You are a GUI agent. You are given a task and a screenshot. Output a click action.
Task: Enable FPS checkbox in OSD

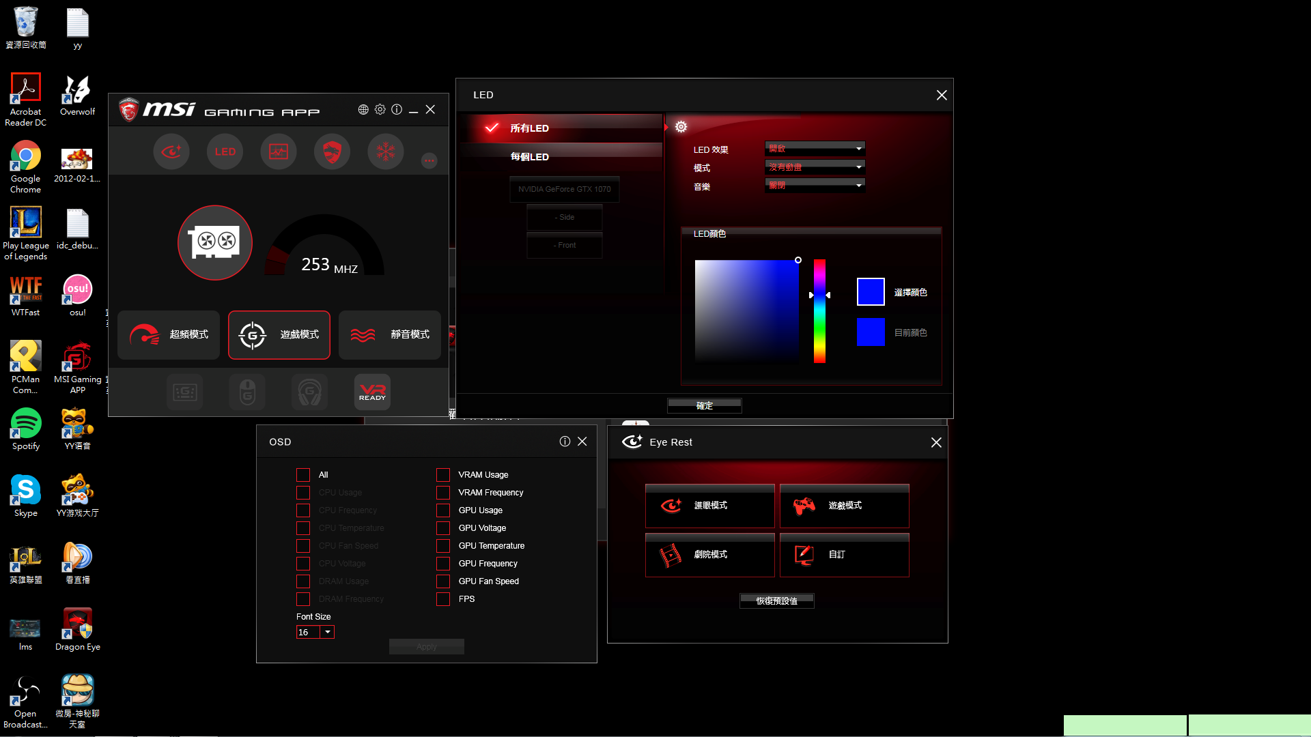(x=443, y=599)
